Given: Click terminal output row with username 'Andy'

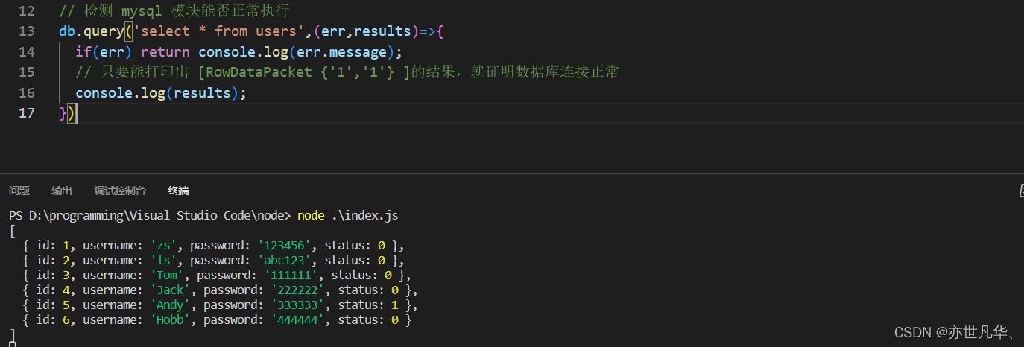Looking at the screenshot, I should coord(221,305).
